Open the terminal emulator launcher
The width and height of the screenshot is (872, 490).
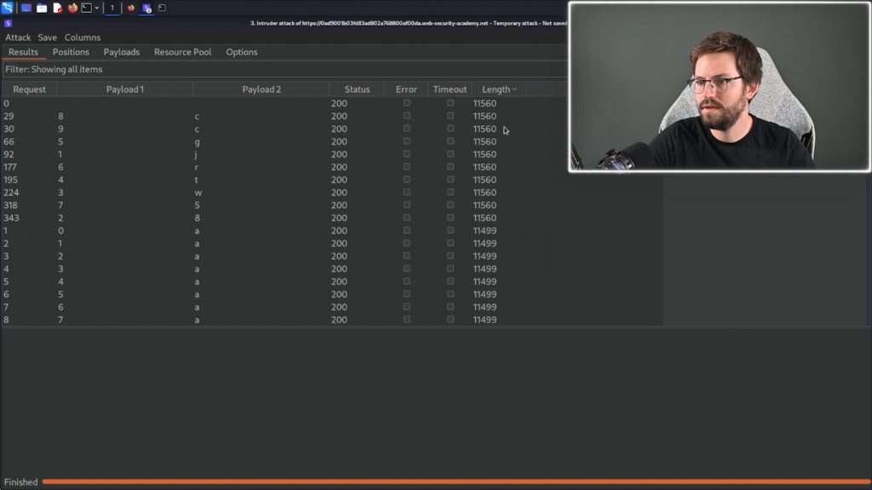[x=87, y=8]
